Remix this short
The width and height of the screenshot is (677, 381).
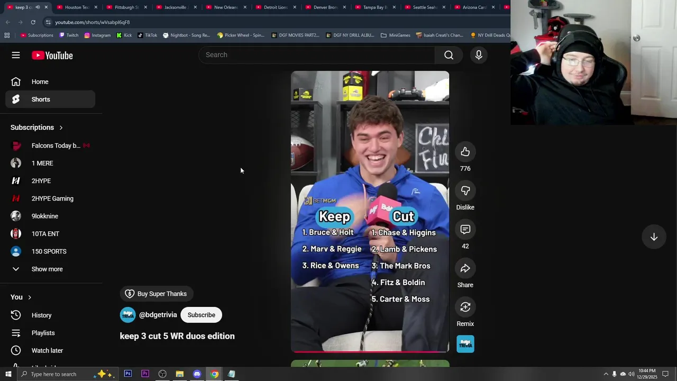tap(465, 307)
